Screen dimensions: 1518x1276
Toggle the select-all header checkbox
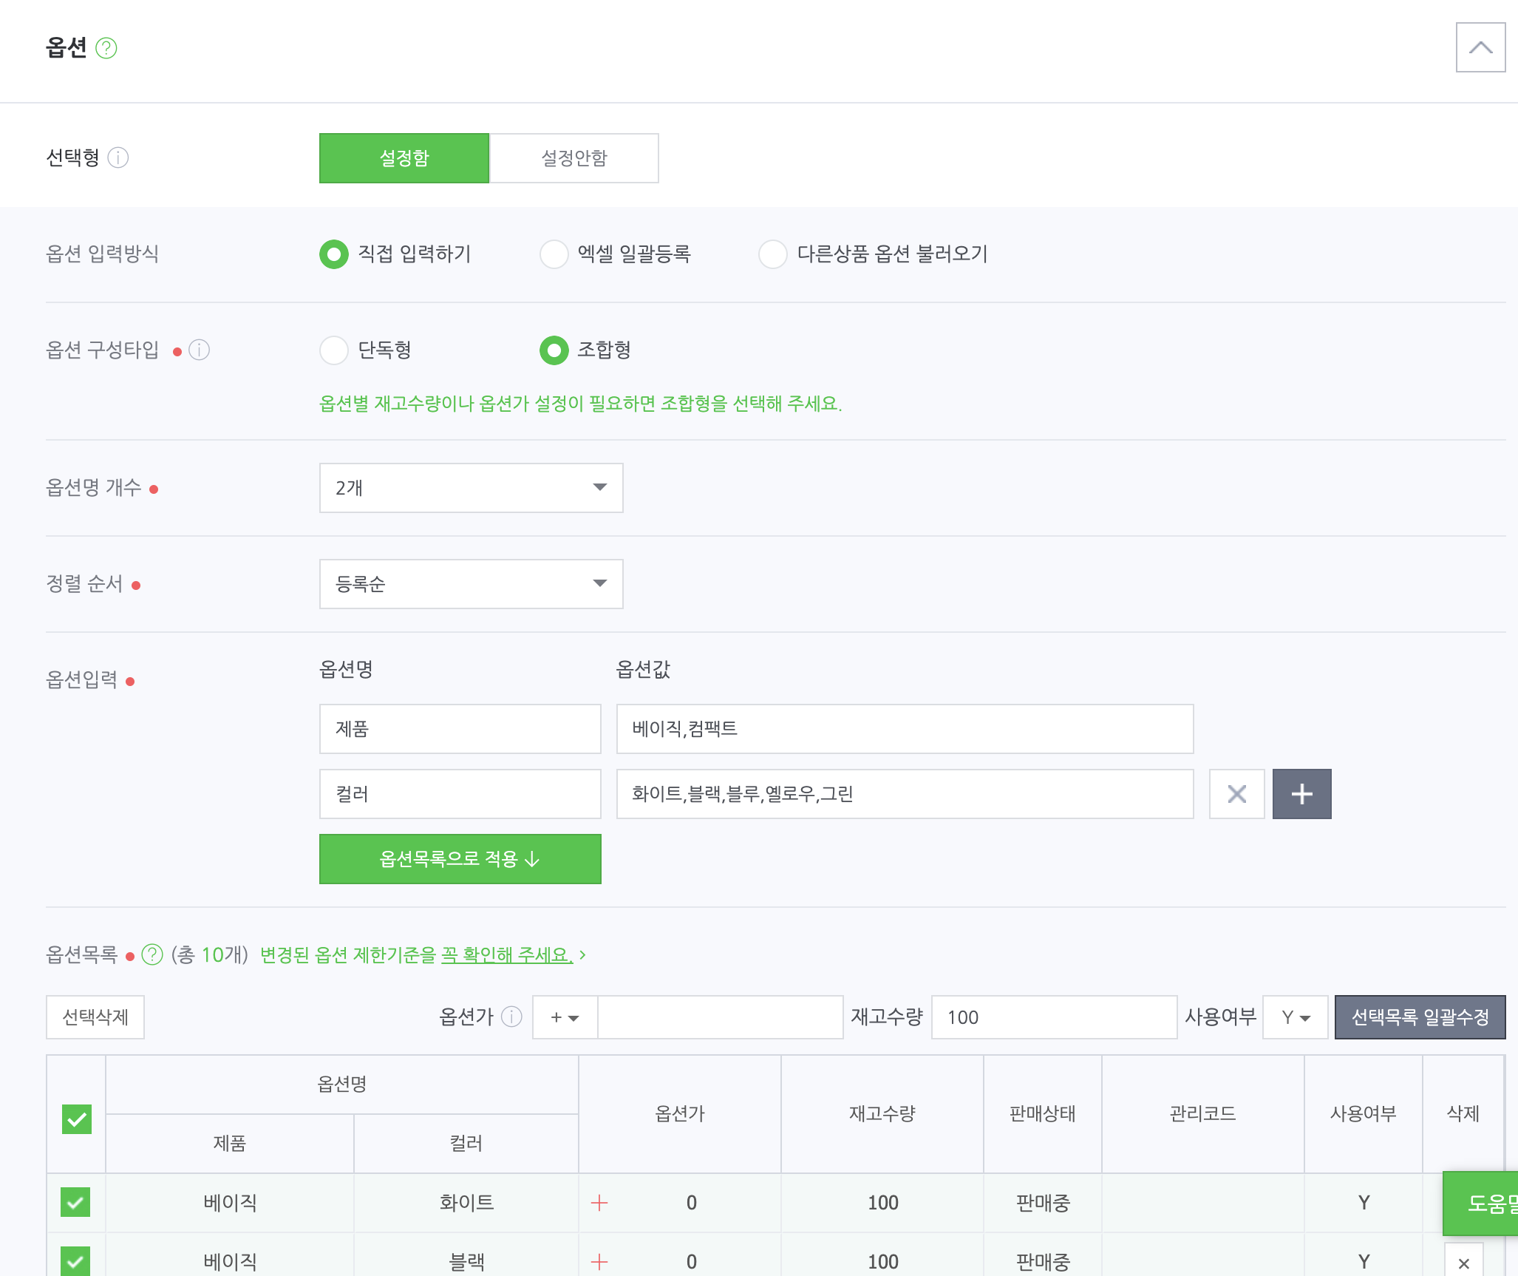[77, 1119]
